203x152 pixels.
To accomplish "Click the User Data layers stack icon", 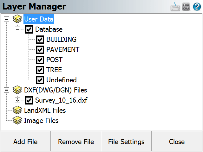I will [17, 19].
